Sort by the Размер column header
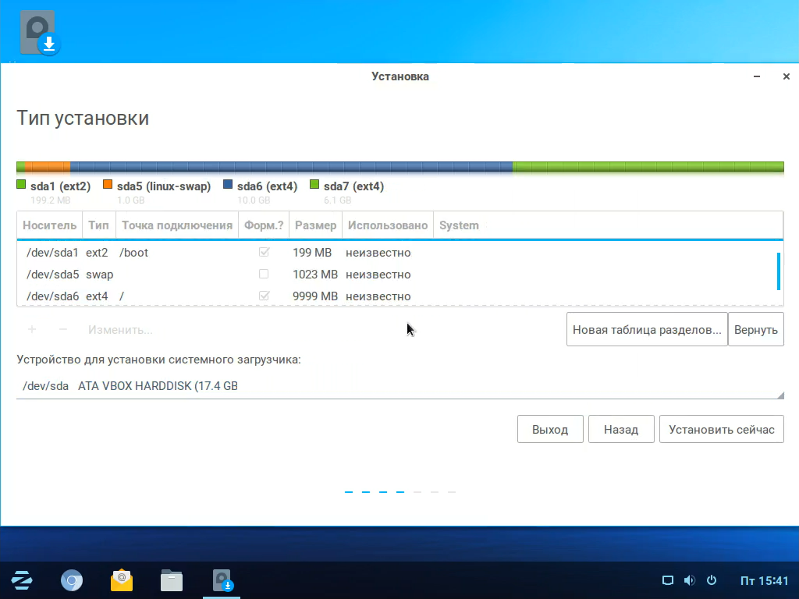Screen dimensions: 799x599 pyautogui.click(x=315, y=225)
